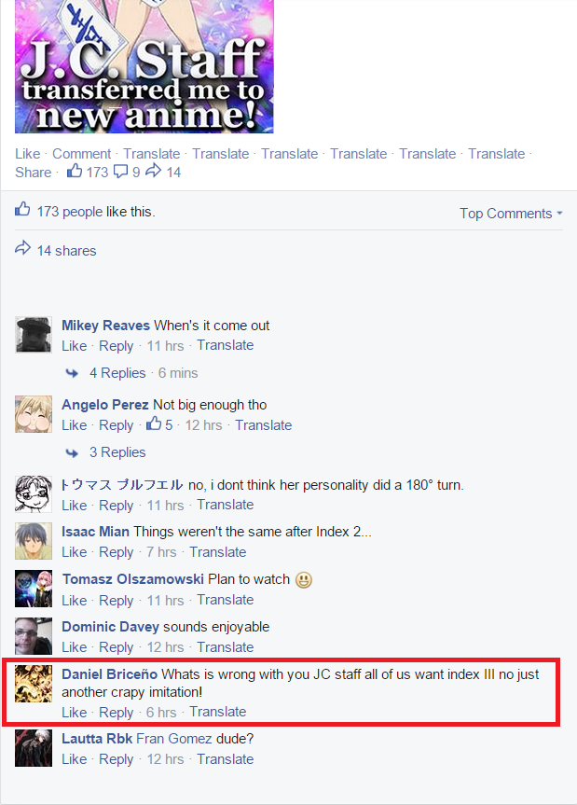Click Comment link under the post image
This screenshot has height=805, width=577.
pos(81,154)
